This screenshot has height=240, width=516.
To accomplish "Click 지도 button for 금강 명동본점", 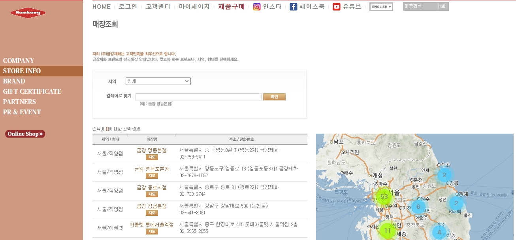I will click(x=152, y=157).
